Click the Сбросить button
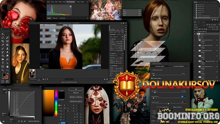Image resolution: width=220 pixels, height=124 pixels. click(76, 93)
